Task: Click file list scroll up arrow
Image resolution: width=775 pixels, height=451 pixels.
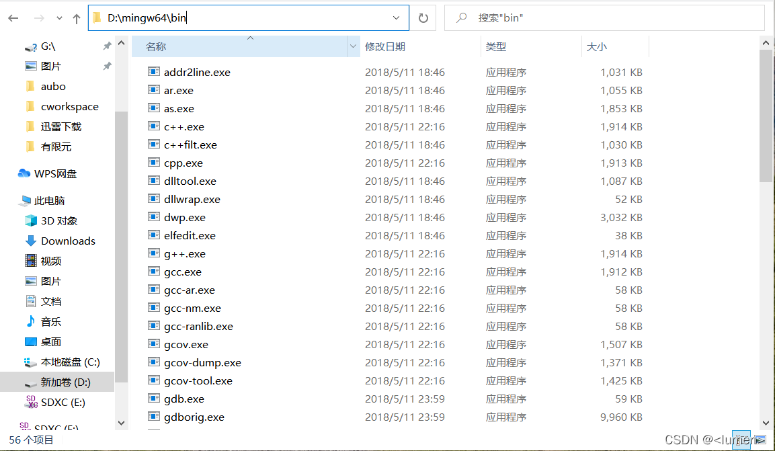Action: coord(766,43)
